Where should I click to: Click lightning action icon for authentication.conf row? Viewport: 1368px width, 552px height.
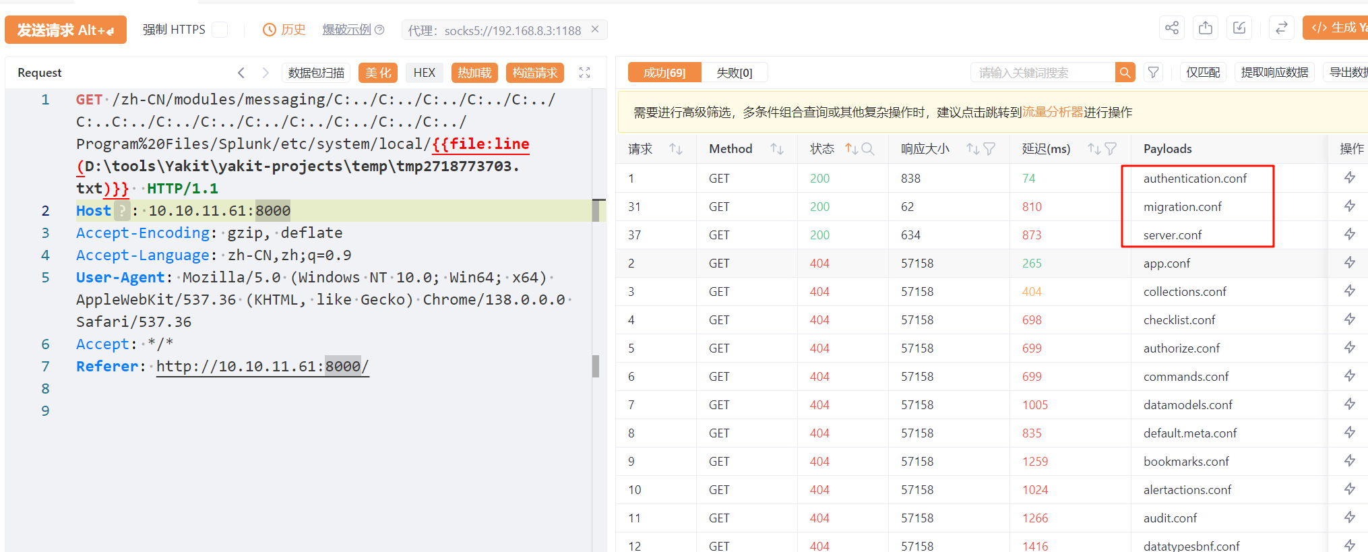pos(1349,178)
